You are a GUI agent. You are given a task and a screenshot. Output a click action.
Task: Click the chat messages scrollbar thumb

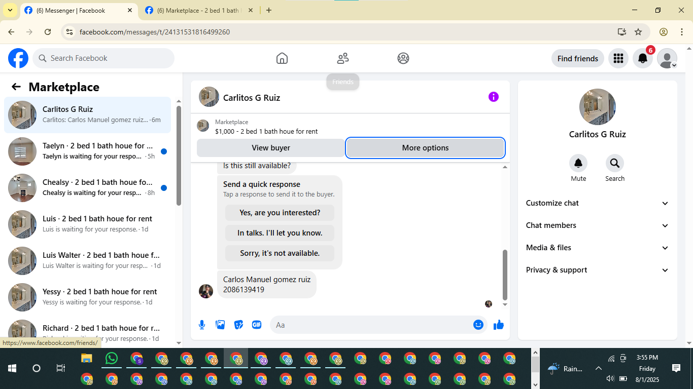(x=505, y=275)
